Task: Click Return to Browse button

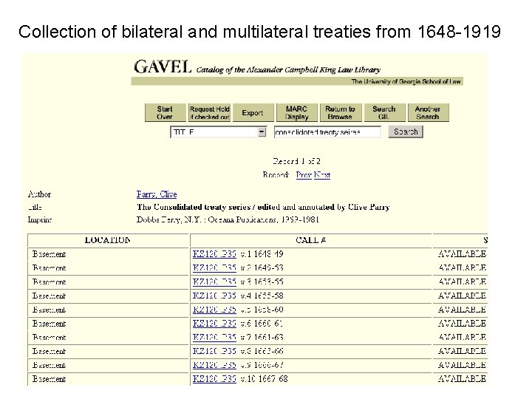Action: [x=341, y=112]
